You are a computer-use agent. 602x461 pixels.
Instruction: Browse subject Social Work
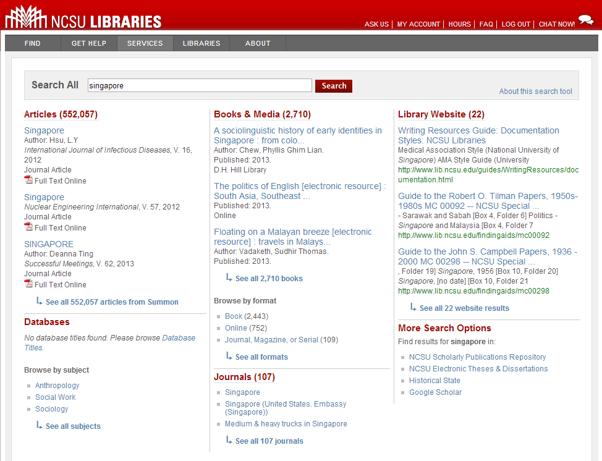[x=55, y=397]
